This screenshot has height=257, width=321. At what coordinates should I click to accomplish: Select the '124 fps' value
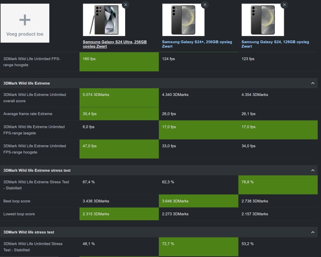click(168, 59)
